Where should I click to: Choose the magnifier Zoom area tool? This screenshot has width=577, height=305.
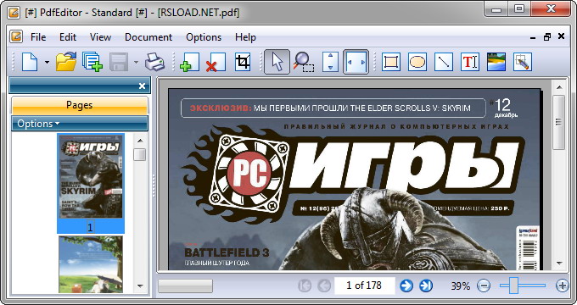pyautogui.click(x=304, y=62)
